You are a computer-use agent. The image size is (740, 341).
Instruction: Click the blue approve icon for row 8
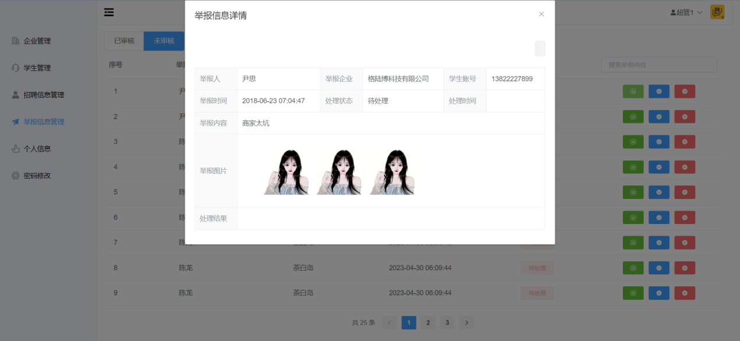point(659,268)
